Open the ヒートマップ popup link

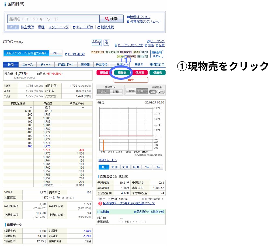pos(156,41)
